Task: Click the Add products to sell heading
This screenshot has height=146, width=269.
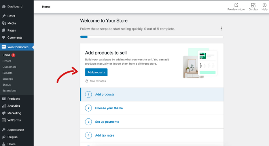Action: [x=106, y=53]
